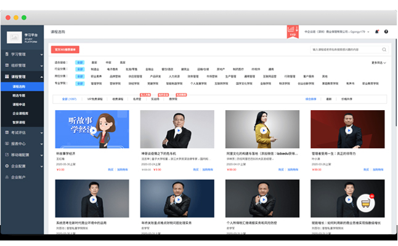Play the 听故事学经济 course video
Screen dimensions: 398x246
94,130
